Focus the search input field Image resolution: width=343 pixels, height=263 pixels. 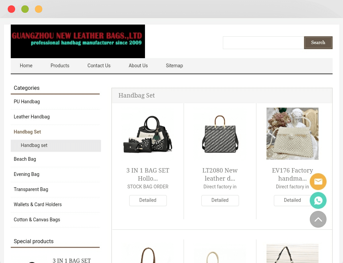pyautogui.click(x=263, y=42)
